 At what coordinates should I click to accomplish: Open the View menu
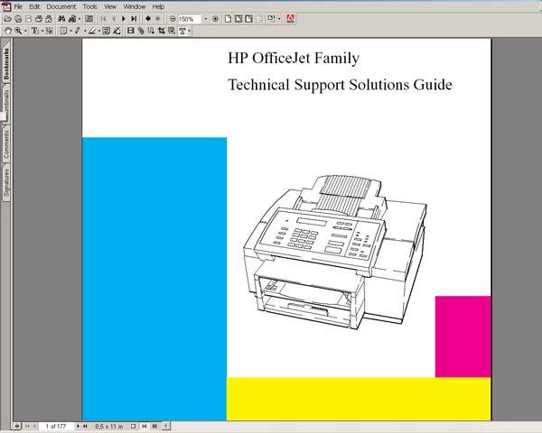(110, 6)
